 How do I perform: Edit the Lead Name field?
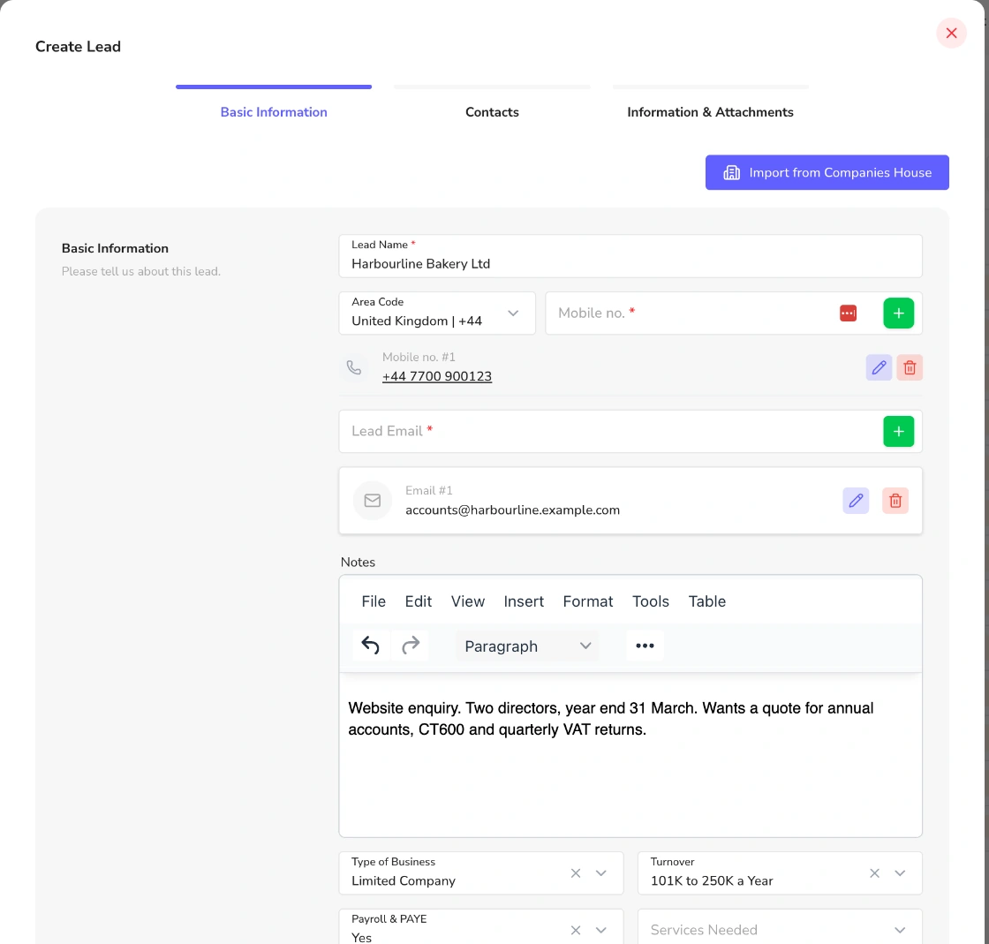pos(630,256)
